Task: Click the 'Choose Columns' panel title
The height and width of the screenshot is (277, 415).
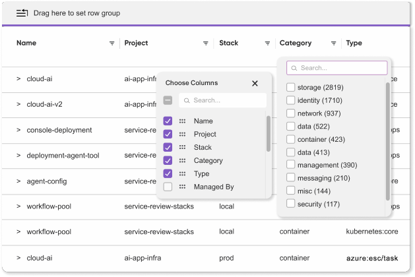Action: (191, 83)
